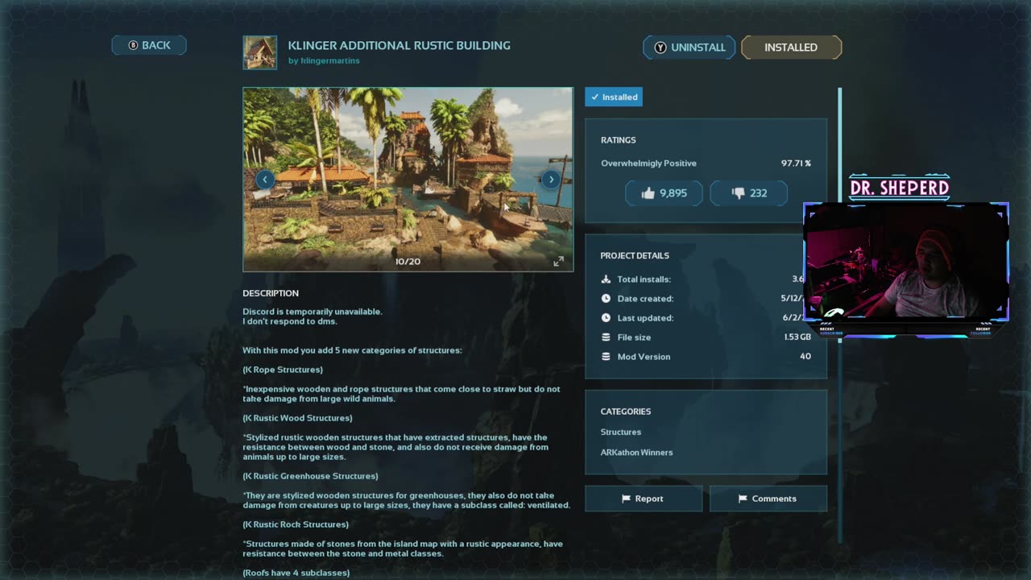Click the DESCRIPTION heading
Image resolution: width=1031 pixels, height=580 pixels.
(271, 293)
